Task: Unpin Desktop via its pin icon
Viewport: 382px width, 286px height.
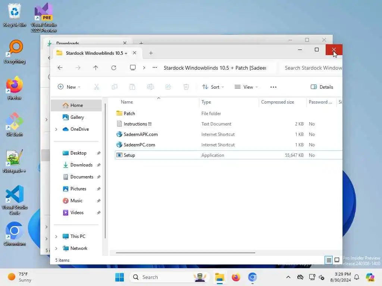Action: click(98, 153)
